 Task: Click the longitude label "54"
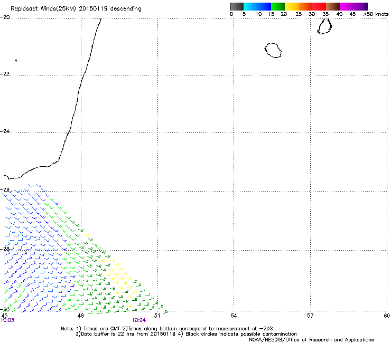point(234,316)
